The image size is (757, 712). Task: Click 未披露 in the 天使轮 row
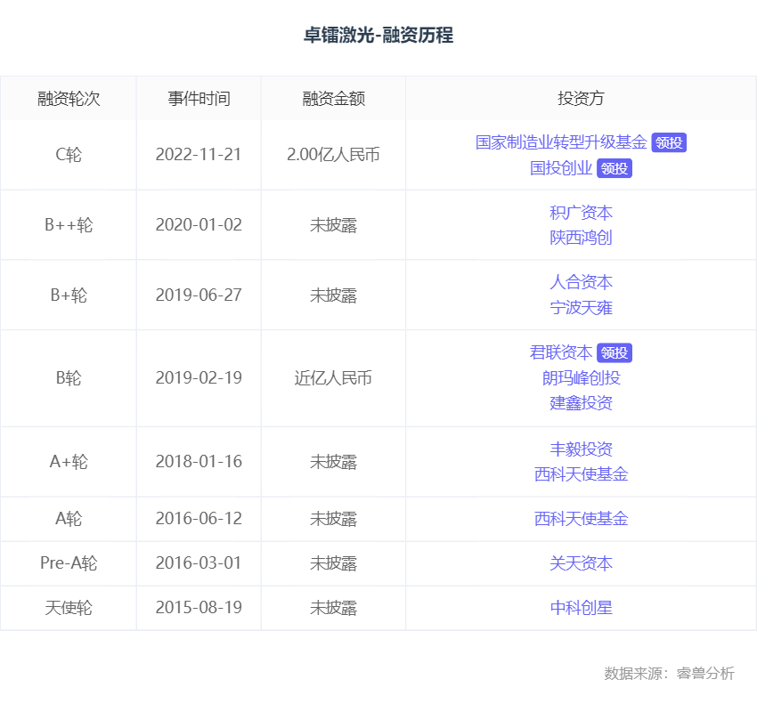[x=333, y=607]
